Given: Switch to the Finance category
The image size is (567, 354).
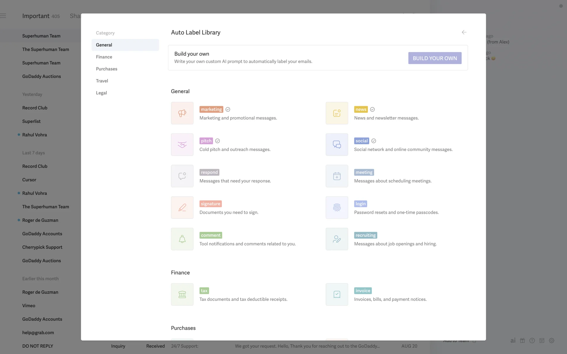Looking at the screenshot, I should 104,57.
